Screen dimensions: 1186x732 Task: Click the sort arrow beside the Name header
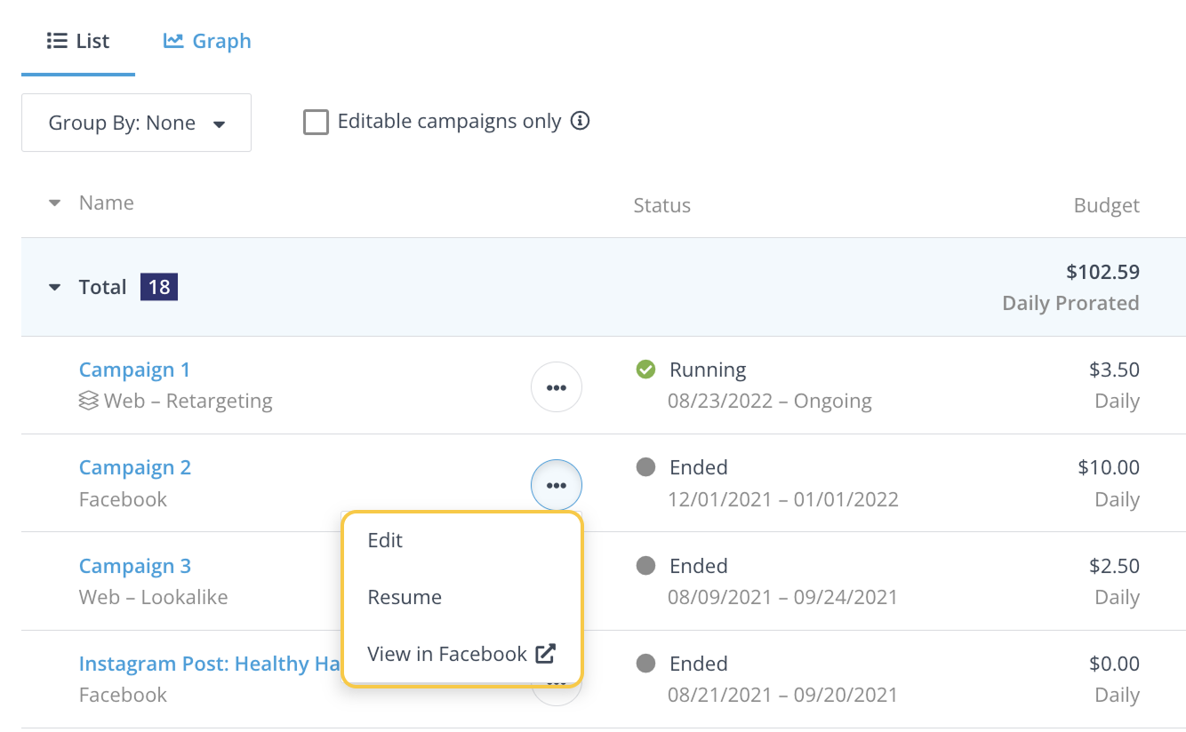click(x=55, y=203)
